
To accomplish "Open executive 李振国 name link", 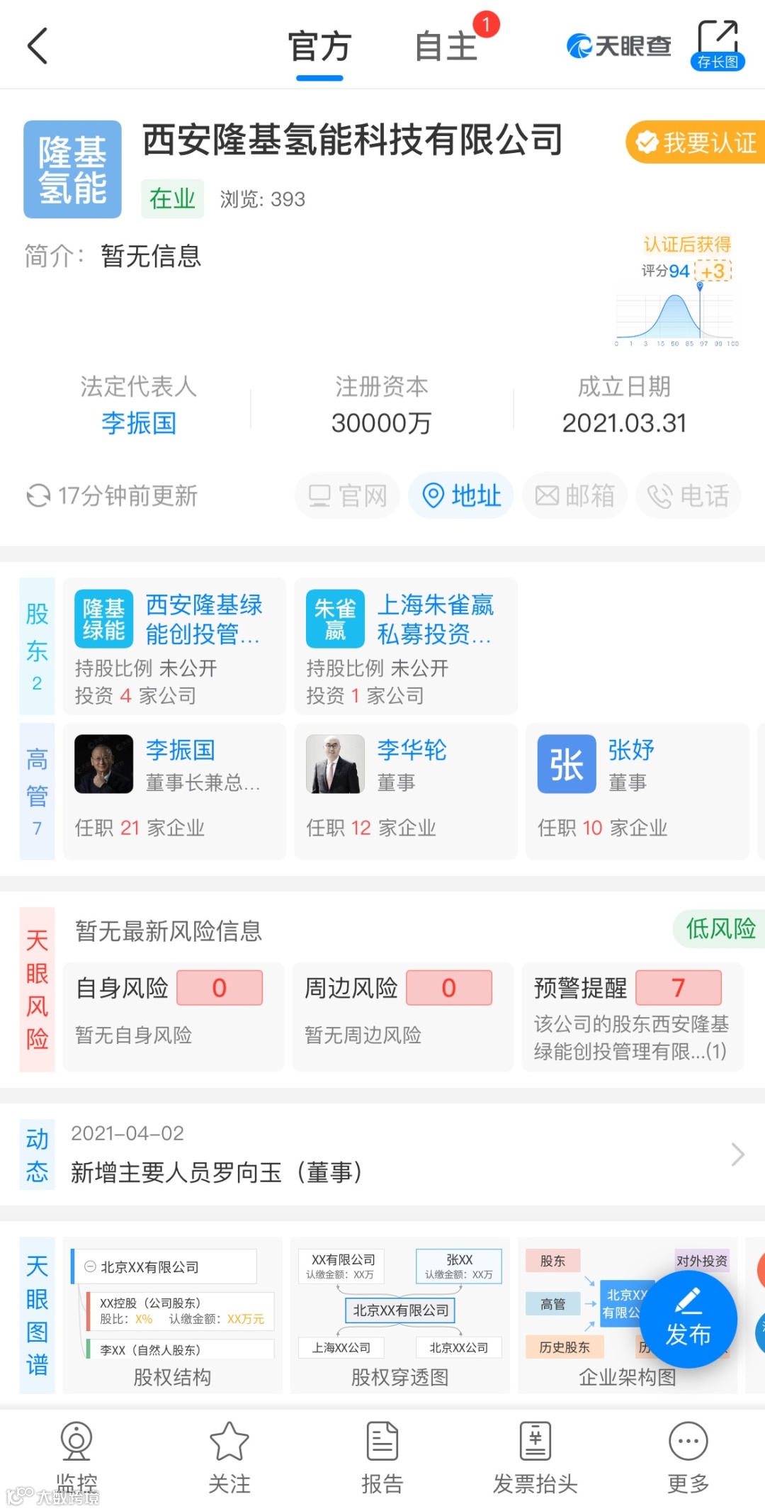I will 181,750.
